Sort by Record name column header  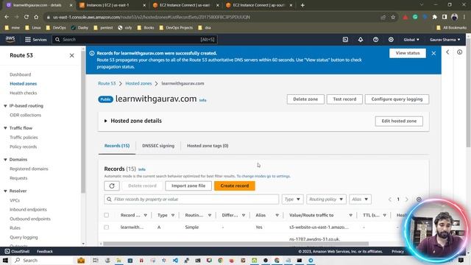pyautogui.click(x=133, y=215)
